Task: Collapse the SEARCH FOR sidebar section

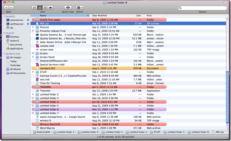Action: tap(4, 54)
